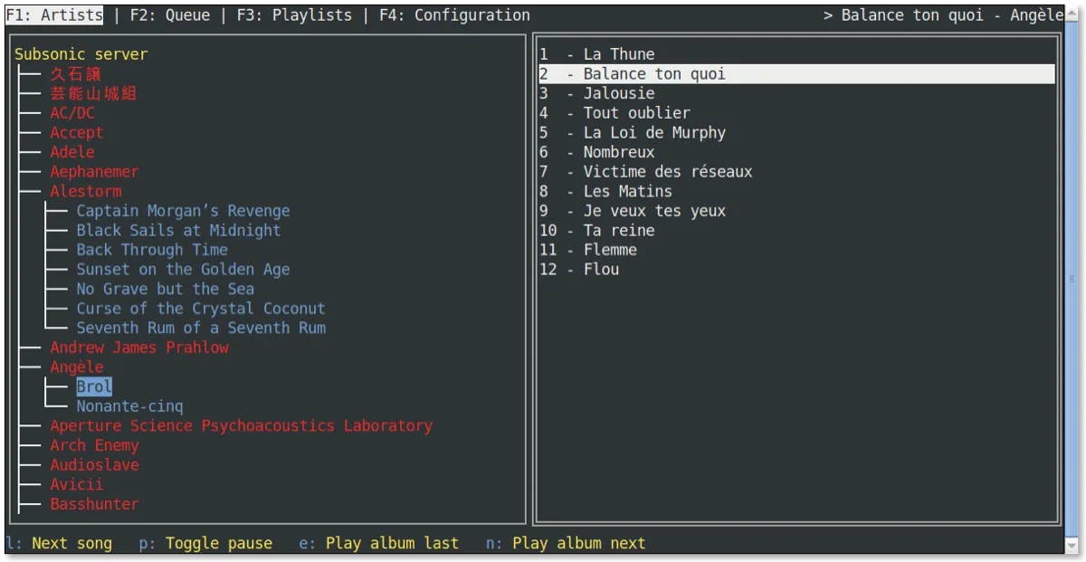
Task: Collapse the Alestorm artist node
Action: pyautogui.click(x=85, y=191)
